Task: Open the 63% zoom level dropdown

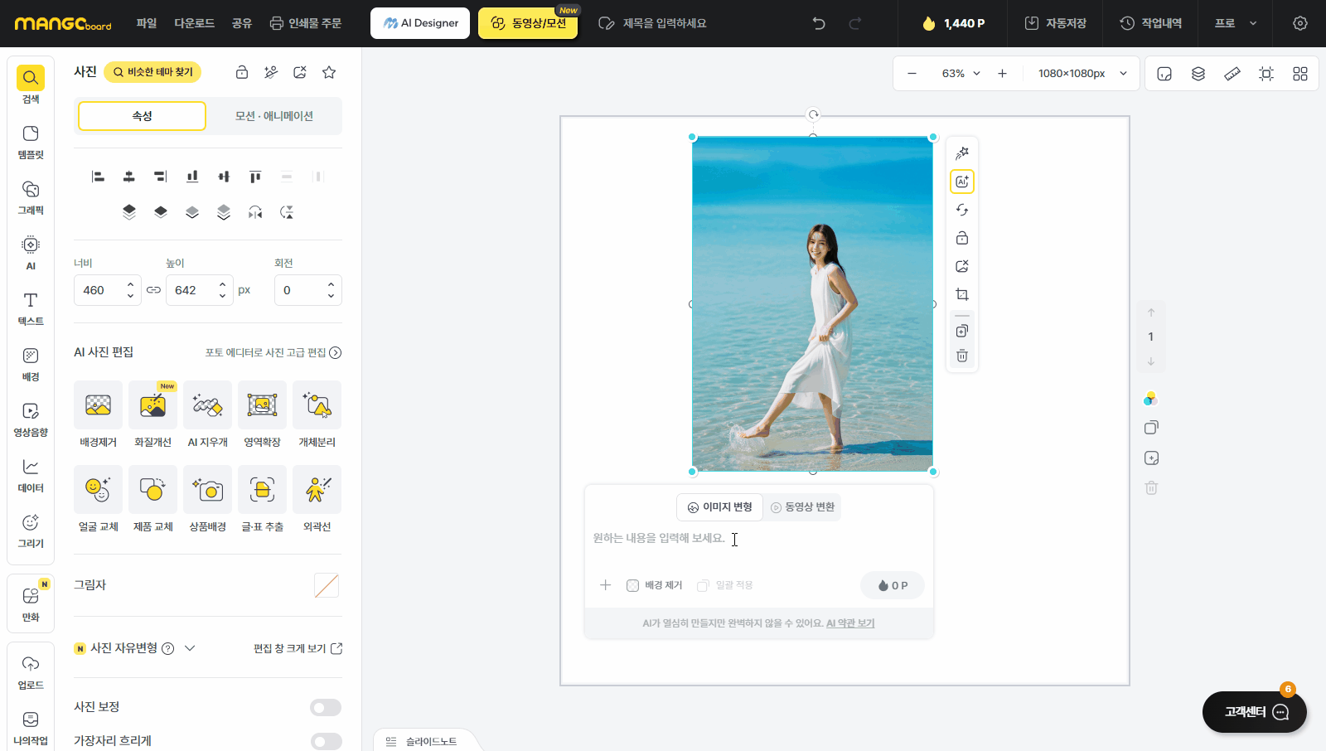Action: [x=961, y=74]
